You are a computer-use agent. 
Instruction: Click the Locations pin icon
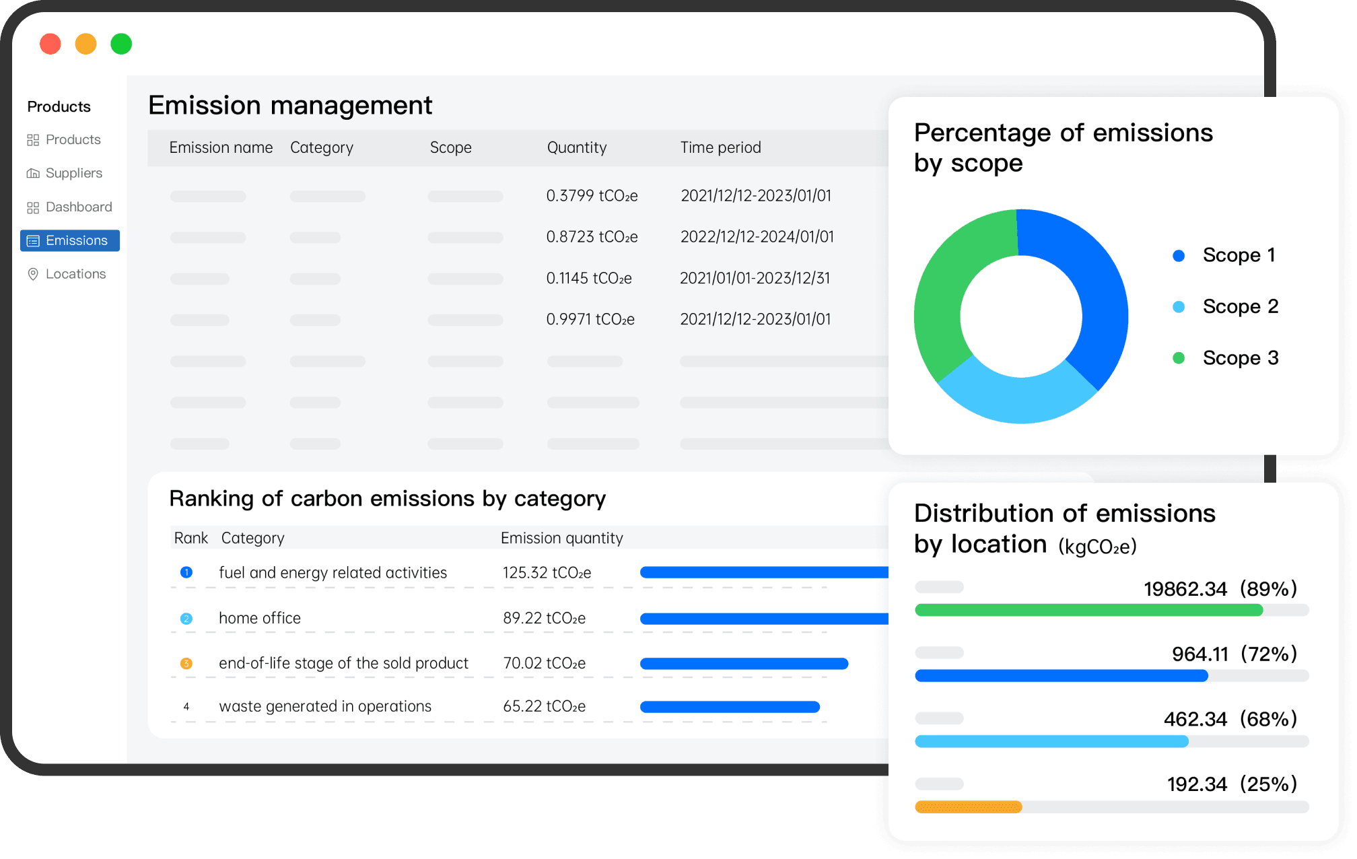pos(32,274)
